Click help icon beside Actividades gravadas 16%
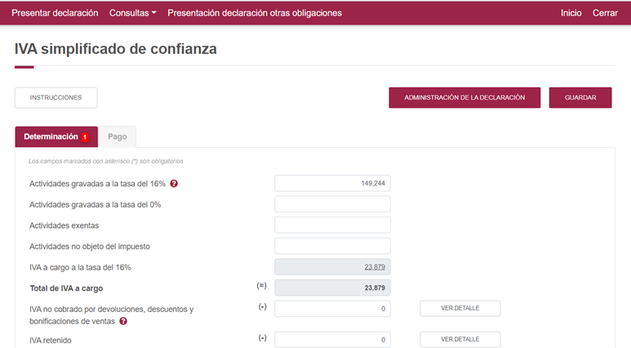 (x=174, y=184)
